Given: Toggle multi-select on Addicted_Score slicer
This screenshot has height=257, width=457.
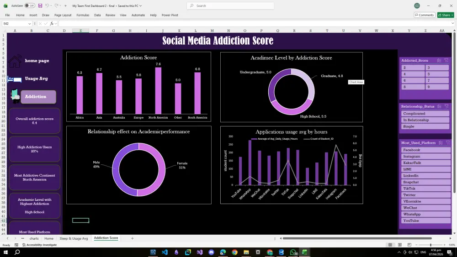Looking at the screenshot, I should [x=439, y=61].
